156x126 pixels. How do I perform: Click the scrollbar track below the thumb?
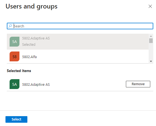click(151, 51)
